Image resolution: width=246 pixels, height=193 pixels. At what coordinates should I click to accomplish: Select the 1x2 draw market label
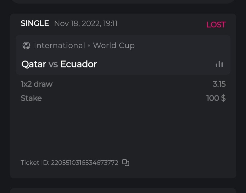tap(37, 84)
